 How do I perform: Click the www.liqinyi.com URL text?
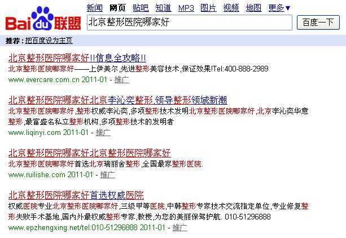pyautogui.click(x=34, y=132)
